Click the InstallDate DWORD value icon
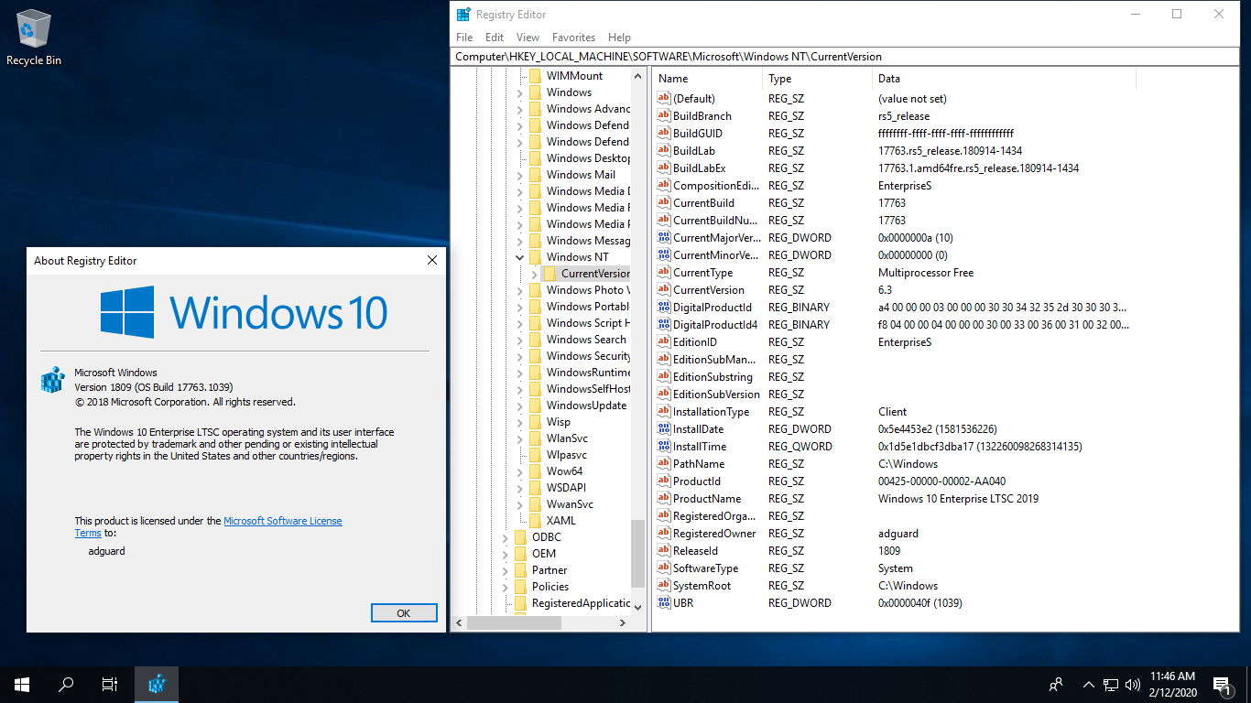Screen dimensions: 1251x703 [664, 429]
